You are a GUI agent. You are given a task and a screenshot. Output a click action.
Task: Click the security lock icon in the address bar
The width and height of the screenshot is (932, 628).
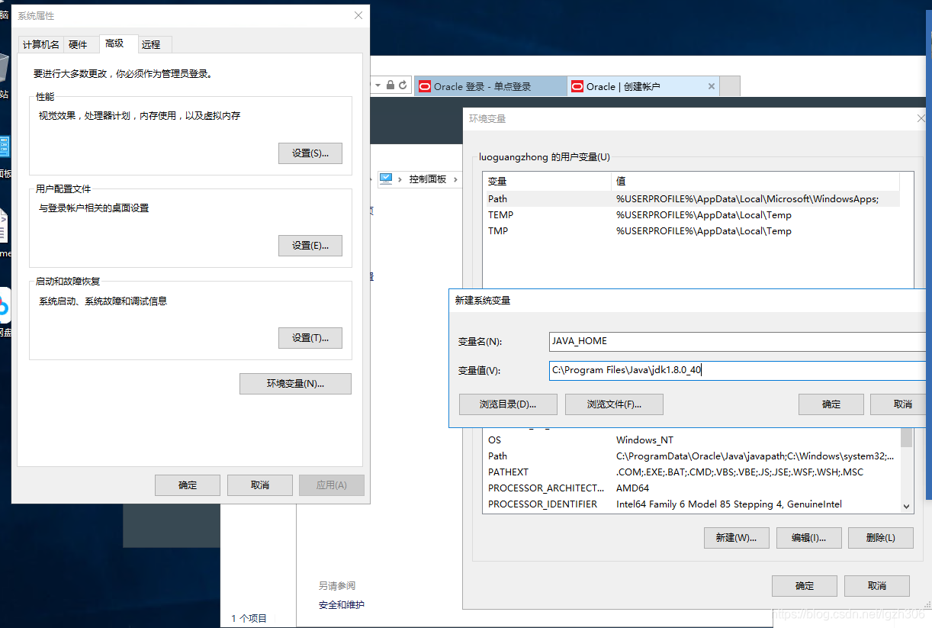click(x=390, y=85)
